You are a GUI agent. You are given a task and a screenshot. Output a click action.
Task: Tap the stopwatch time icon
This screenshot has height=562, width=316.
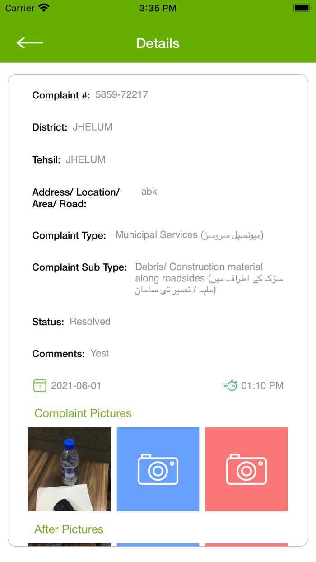(x=230, y=385)
